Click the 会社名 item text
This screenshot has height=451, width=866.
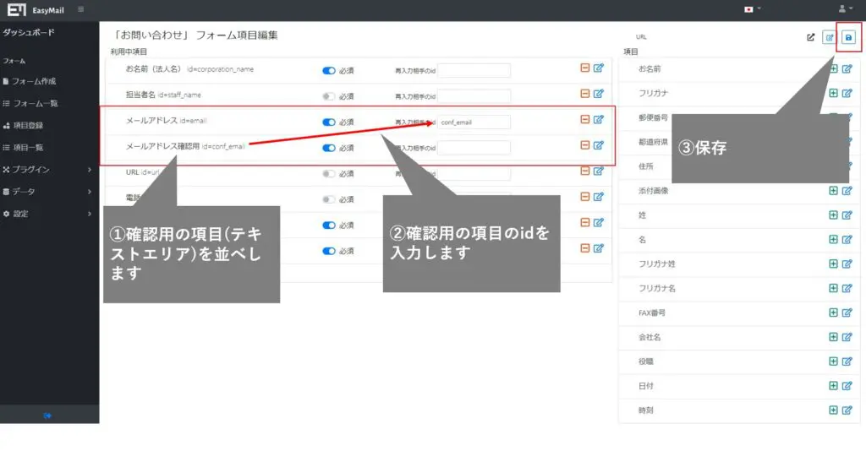point(649,337)
